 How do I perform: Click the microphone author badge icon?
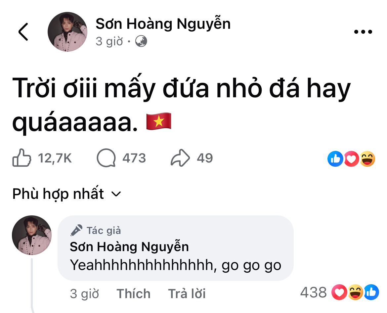coord(76,230)
